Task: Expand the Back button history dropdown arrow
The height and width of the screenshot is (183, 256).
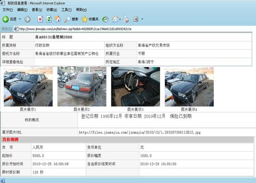Action: point(20,19)
